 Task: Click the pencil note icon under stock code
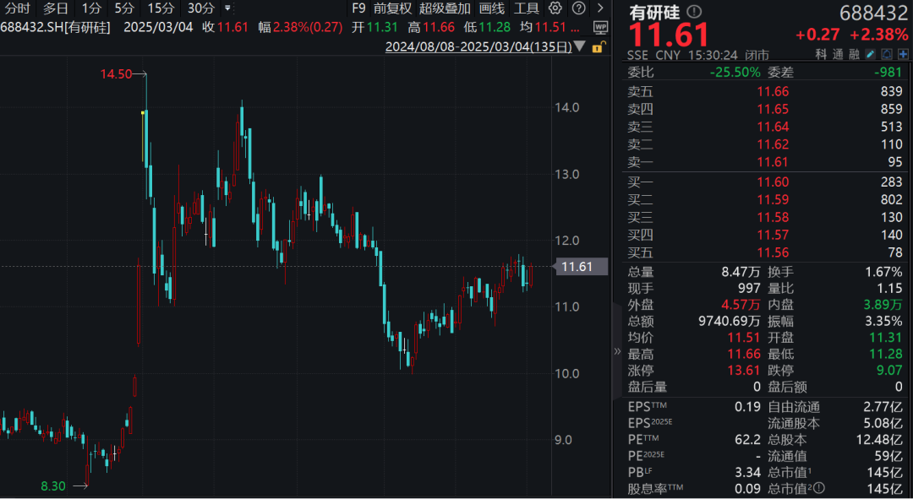point(871,54)
